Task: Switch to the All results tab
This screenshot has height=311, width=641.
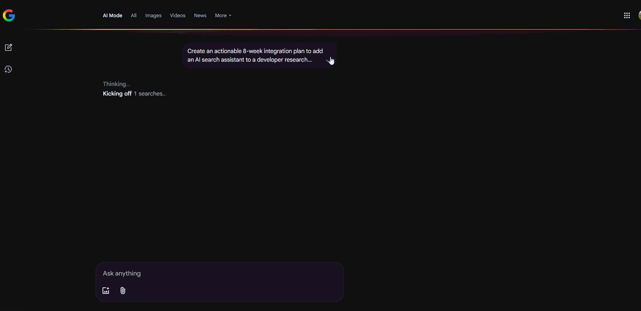Action: point(134,15)
